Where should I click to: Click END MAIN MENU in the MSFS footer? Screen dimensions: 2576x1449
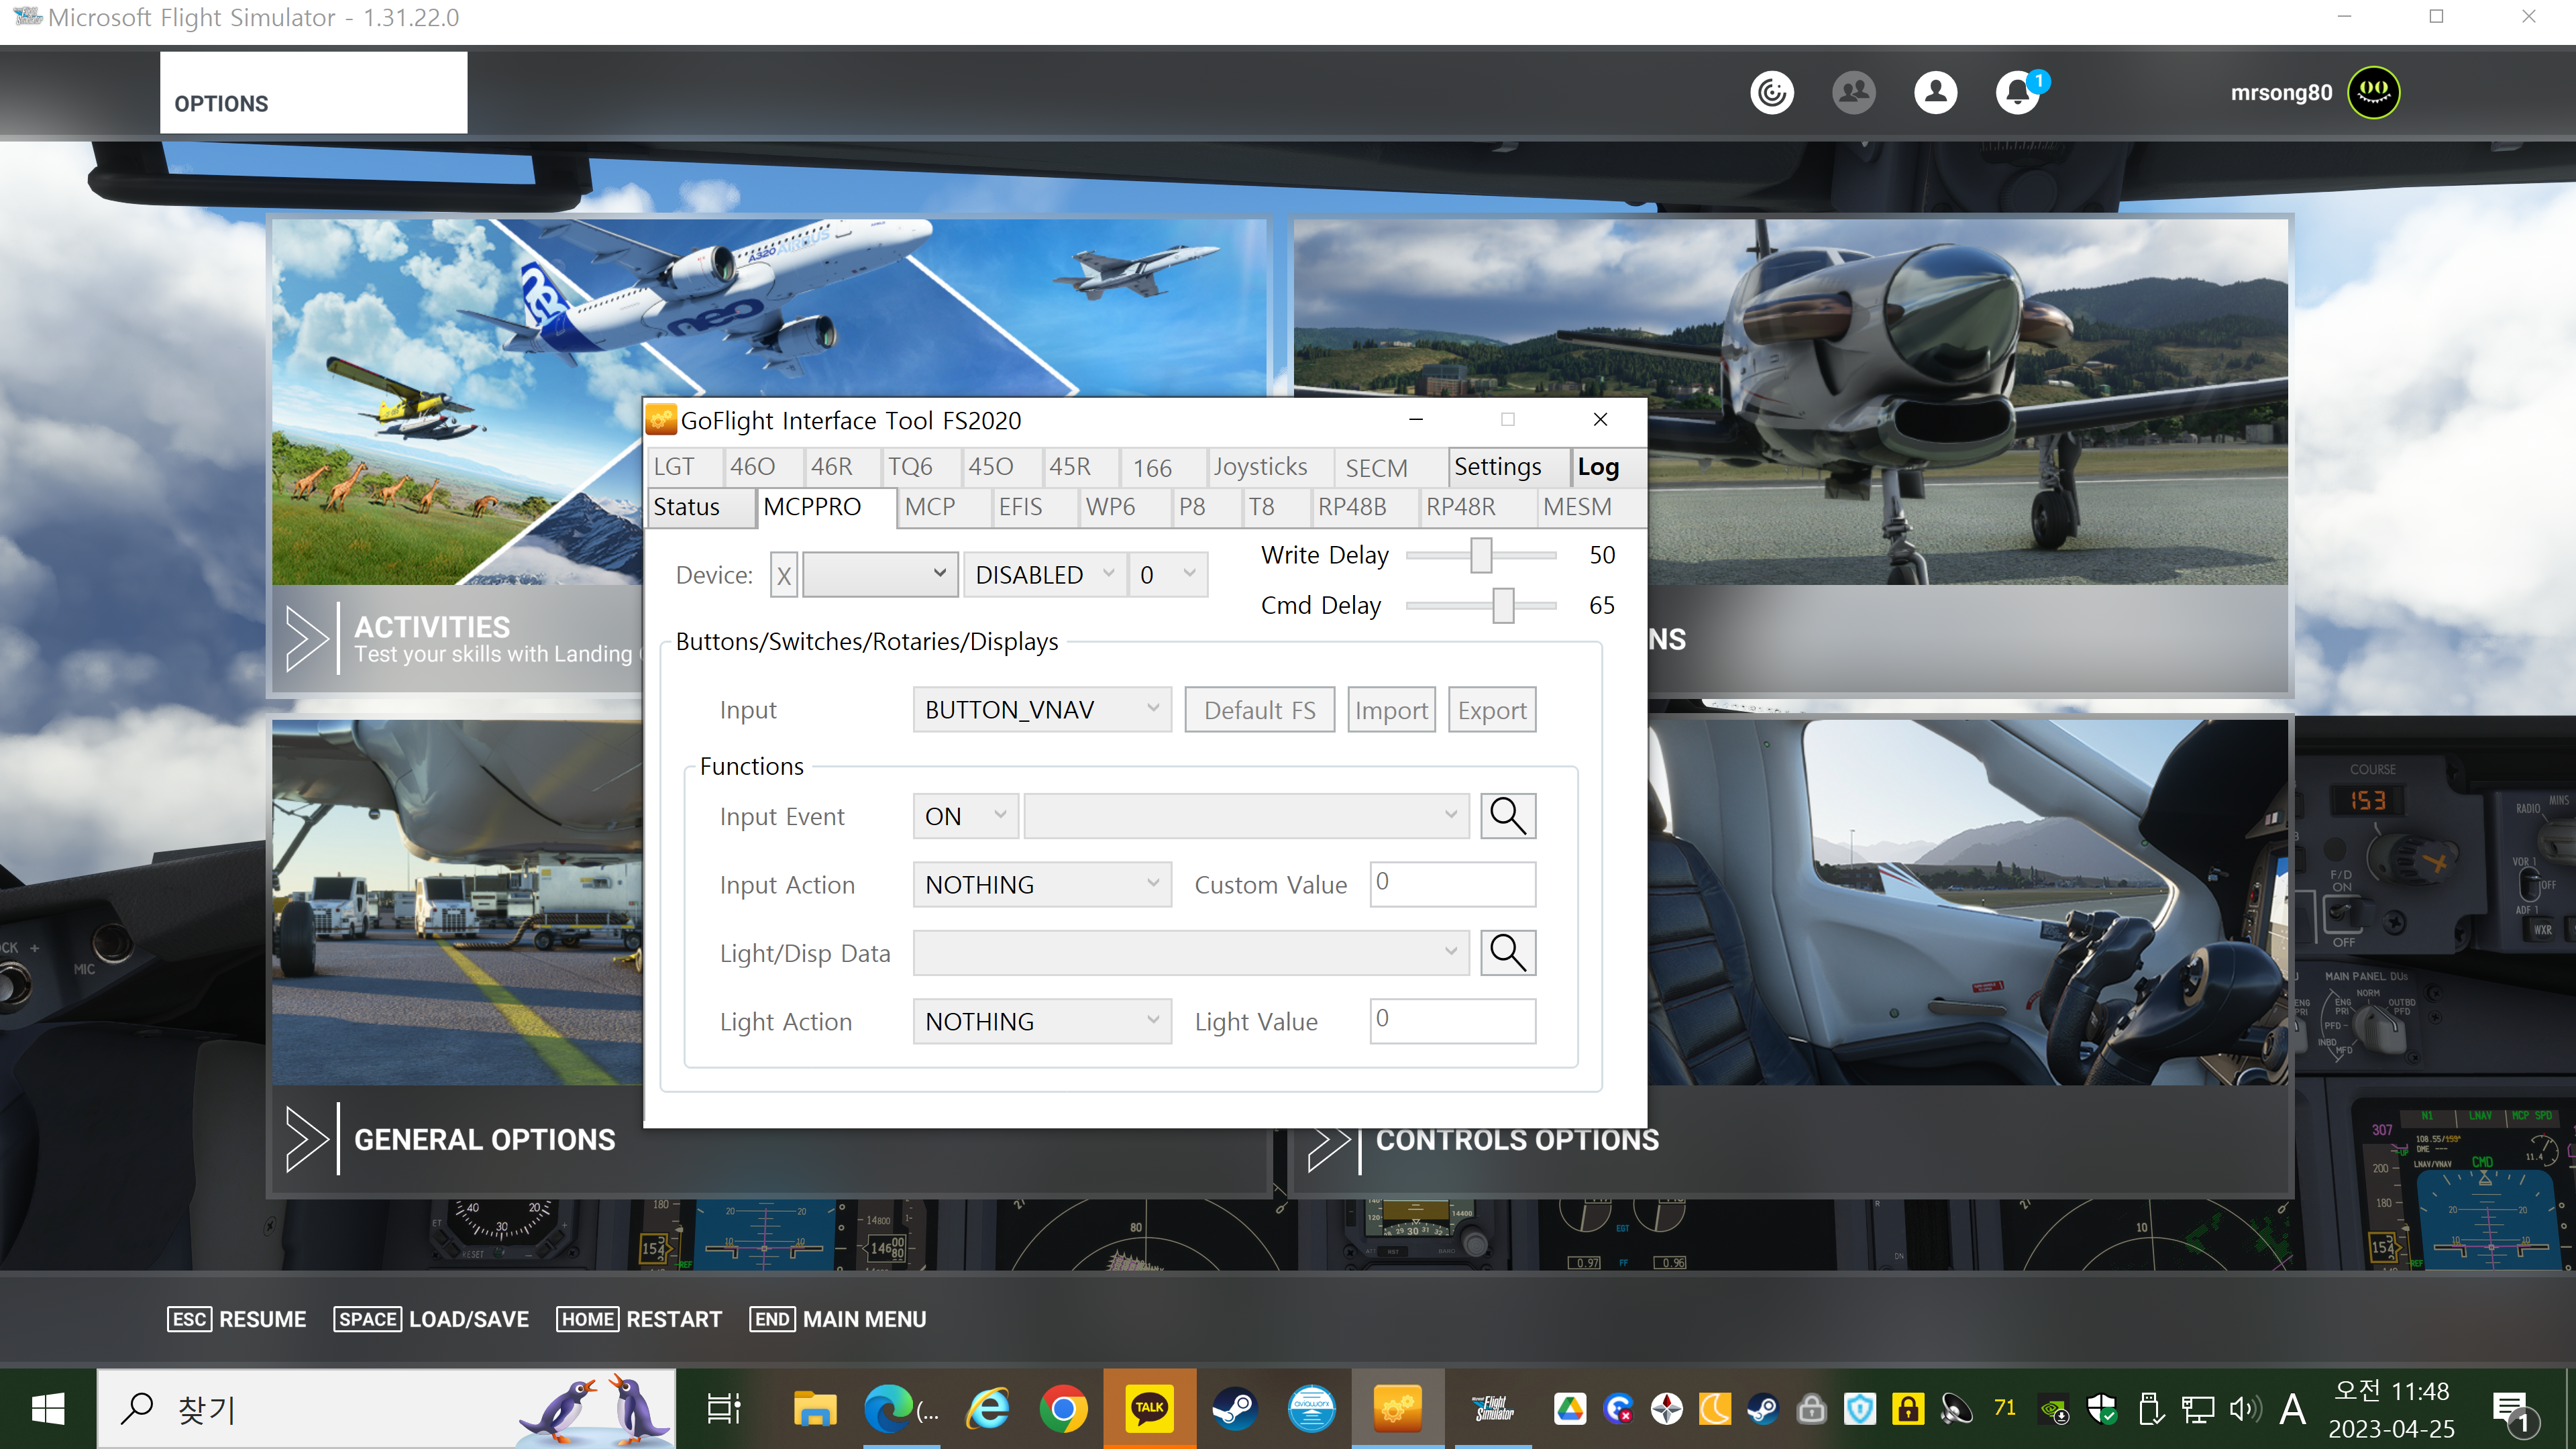click(x=838, y=1320)
